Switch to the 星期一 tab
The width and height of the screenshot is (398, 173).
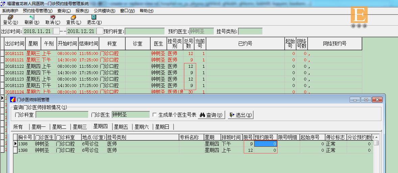point(39,127)
